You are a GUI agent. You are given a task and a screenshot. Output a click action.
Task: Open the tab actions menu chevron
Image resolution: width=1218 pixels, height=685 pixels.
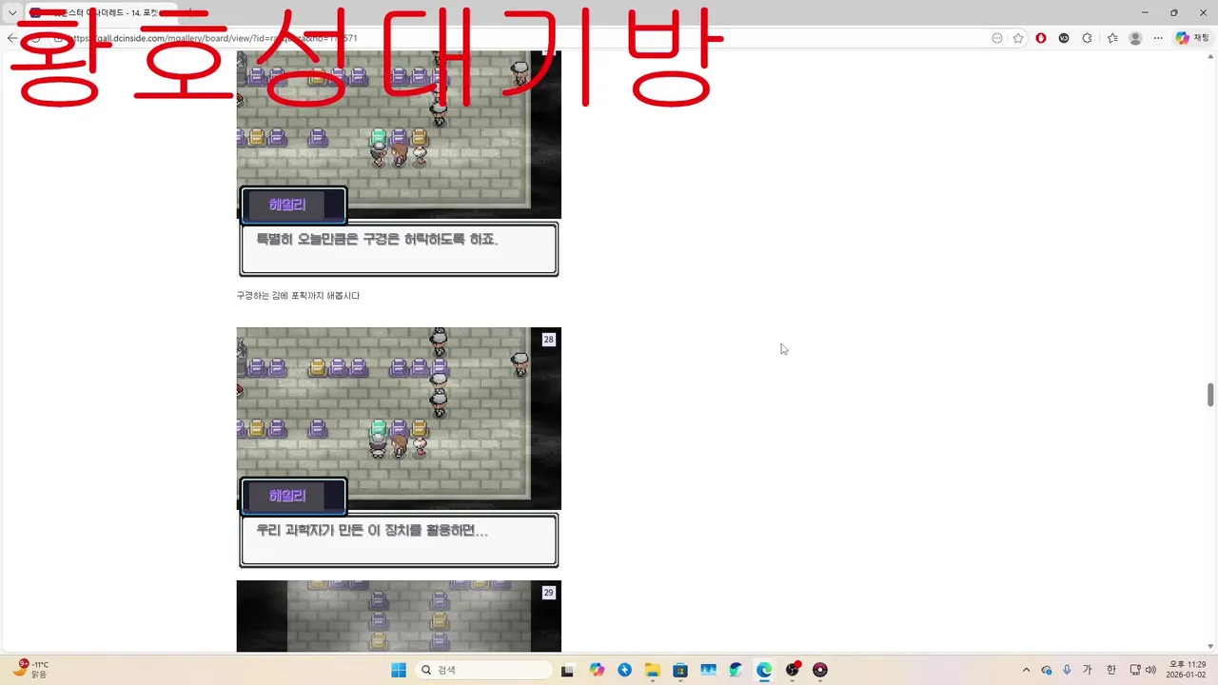(x=12, y=12)
